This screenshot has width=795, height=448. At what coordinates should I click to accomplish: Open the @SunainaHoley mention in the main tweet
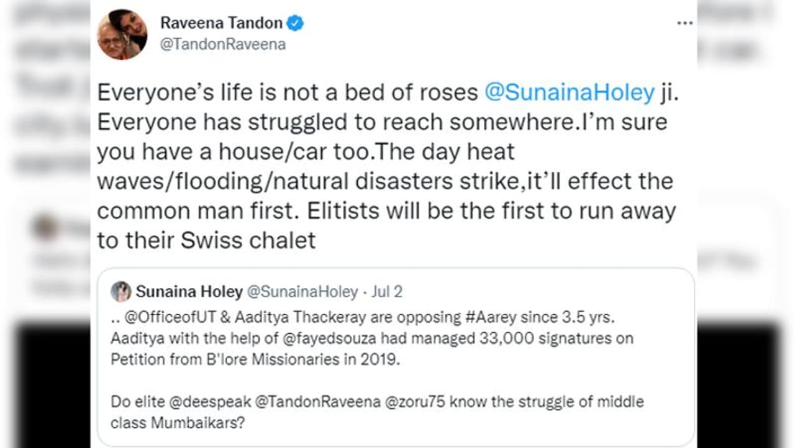pyautogui.click(x=570, y=92)
